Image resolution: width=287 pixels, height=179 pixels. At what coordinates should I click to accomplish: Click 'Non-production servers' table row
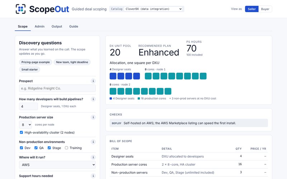coord(189,173)
